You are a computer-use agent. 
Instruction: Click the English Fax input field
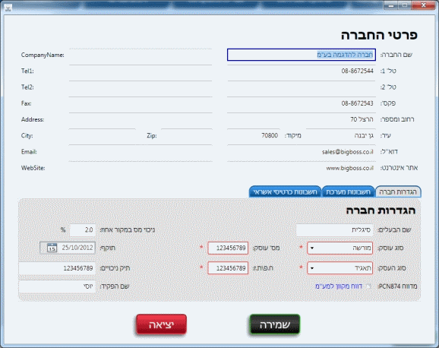(x=141, y=103)
